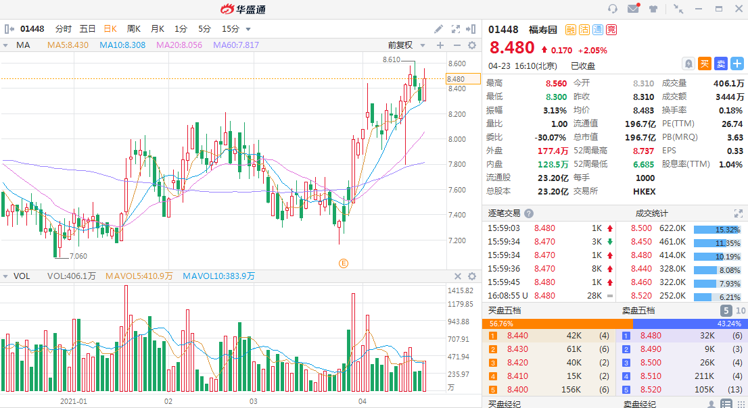The image size is (748, 408).
Task: Zoom out chart with minus icon
Action: 457,45
